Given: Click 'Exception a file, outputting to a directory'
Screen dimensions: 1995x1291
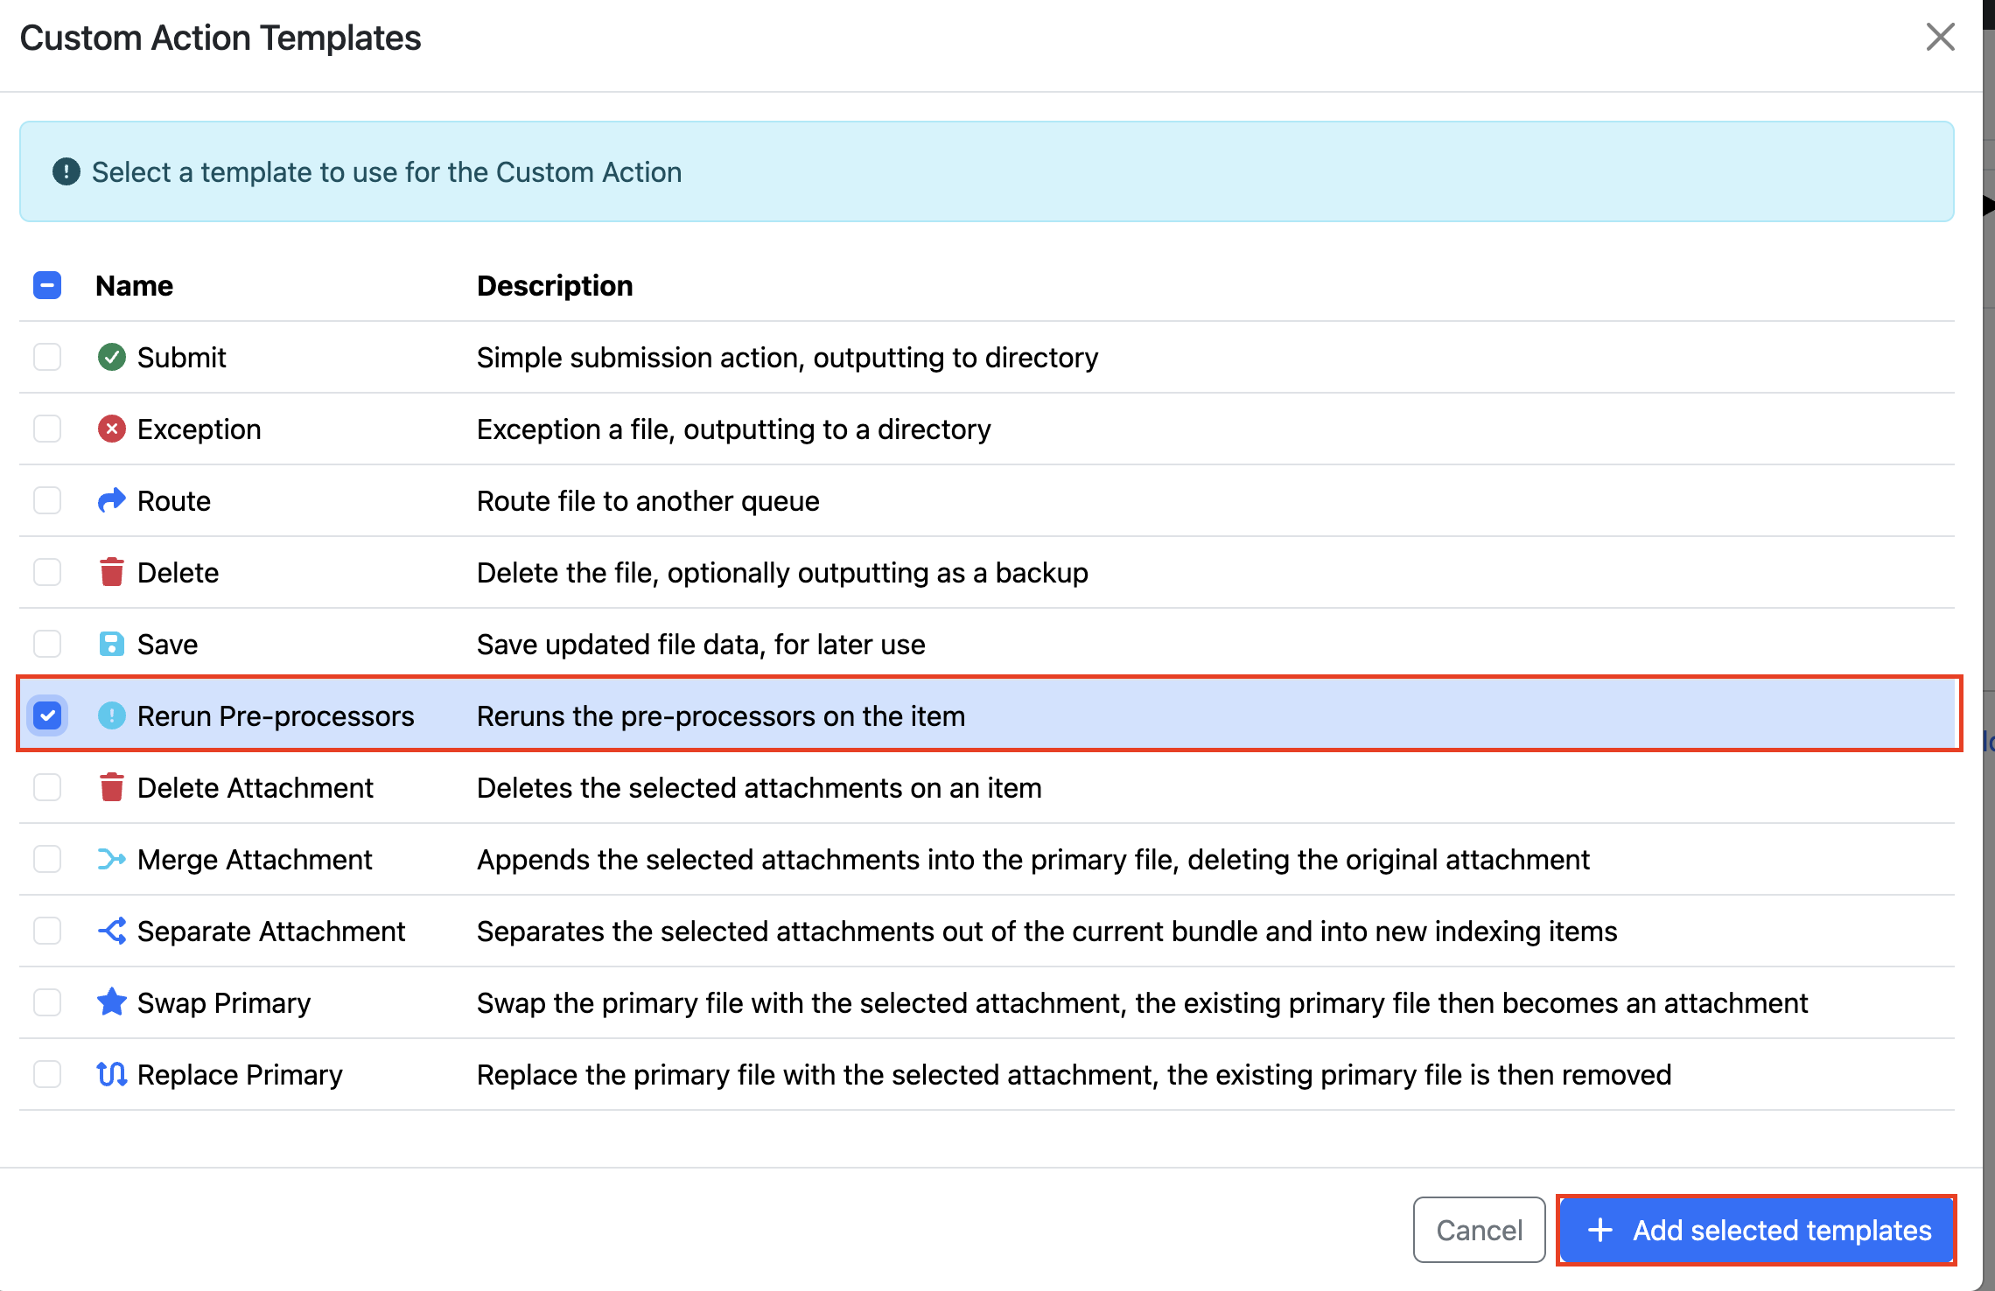Looking at the screenshot, I should click(x=734, y=429).
